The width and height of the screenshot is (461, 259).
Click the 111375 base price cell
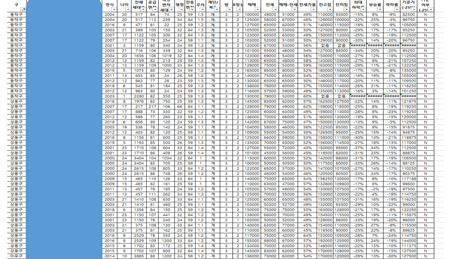tap(408, 246)
